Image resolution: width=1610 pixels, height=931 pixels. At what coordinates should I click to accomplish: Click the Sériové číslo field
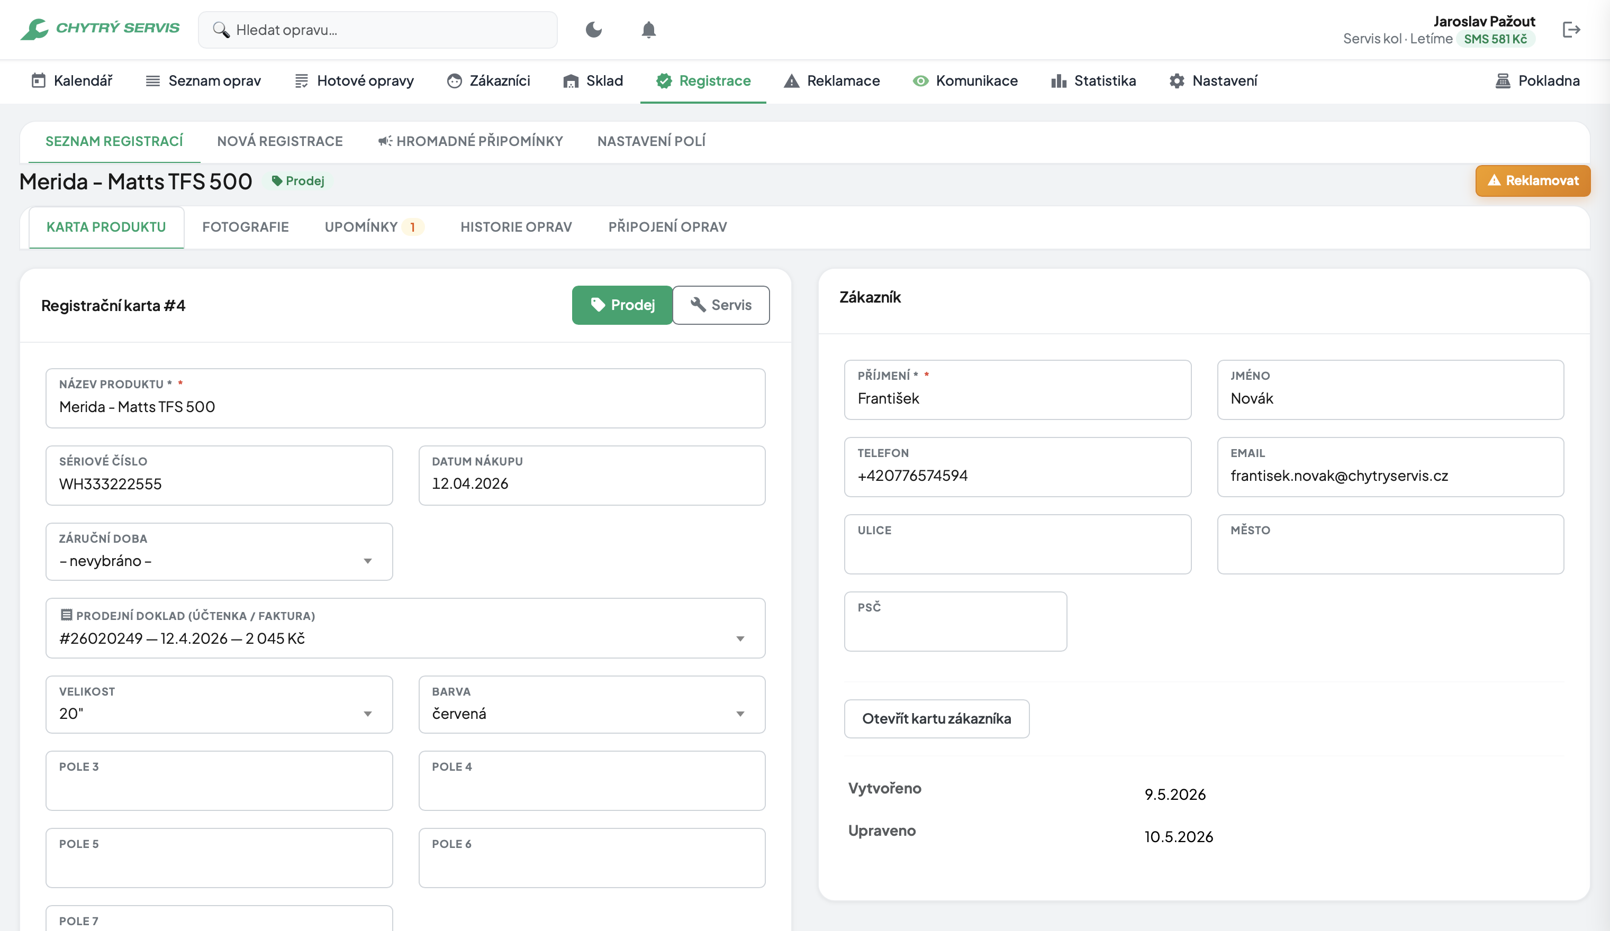coord(219,476)
